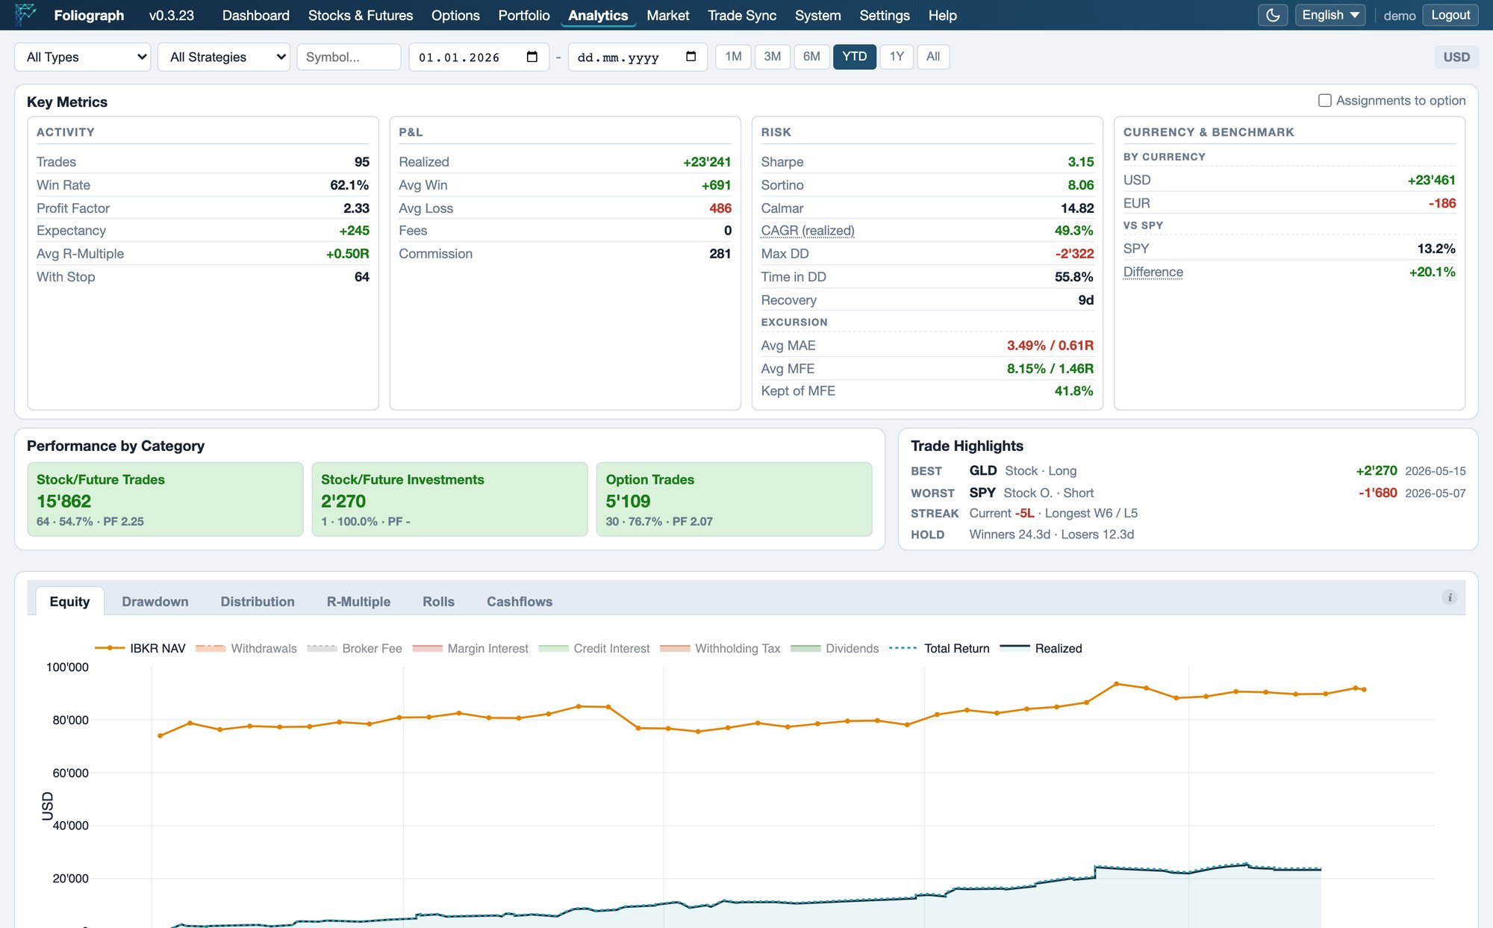Toggle Total Return legend series
The height and width of the screenshot is (928, 1493).
click(940, 648)
